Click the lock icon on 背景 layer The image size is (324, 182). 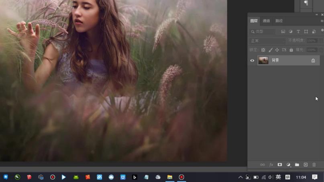pos(313,61)
